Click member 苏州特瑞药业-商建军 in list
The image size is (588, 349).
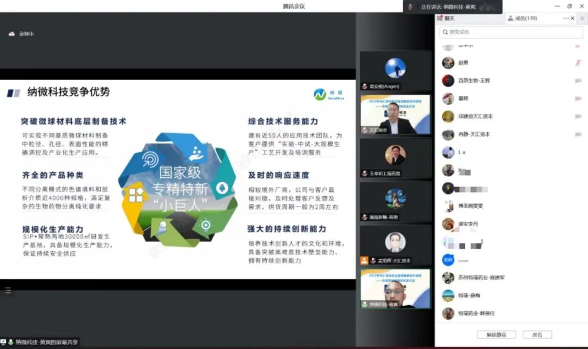coord(481,277)
